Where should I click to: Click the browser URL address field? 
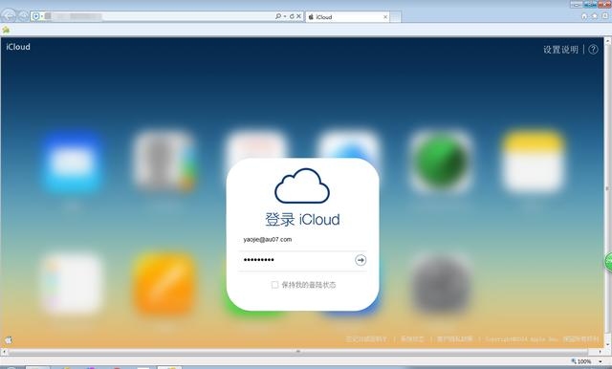[x=156, y=16]
